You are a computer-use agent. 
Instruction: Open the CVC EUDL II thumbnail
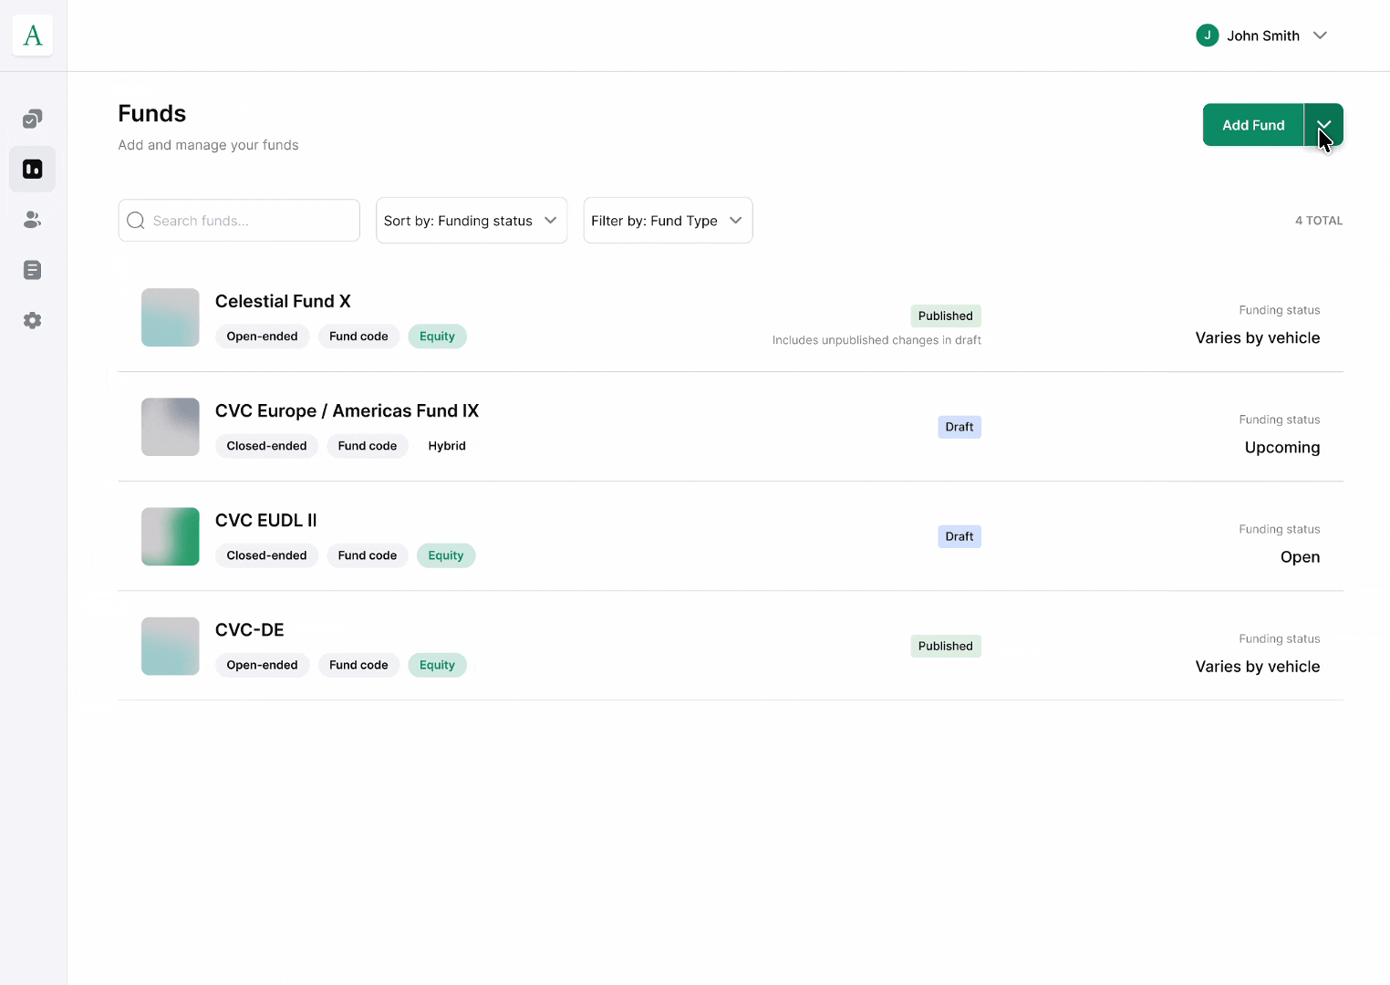pyautogui.click(x=171, y=536)
